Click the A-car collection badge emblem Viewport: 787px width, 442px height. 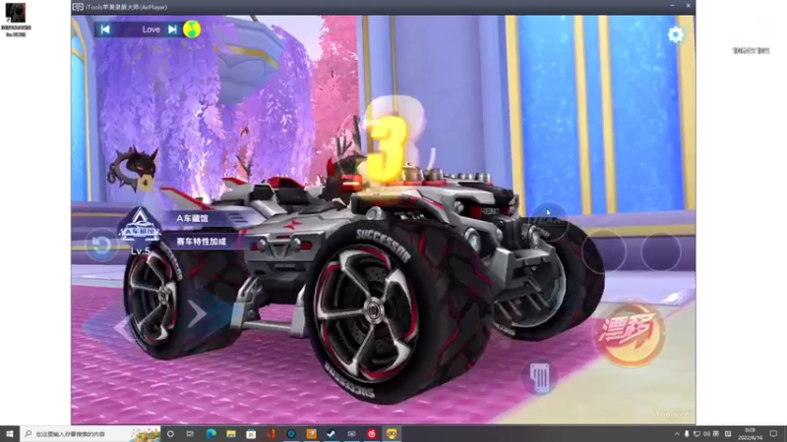(139, 225)
